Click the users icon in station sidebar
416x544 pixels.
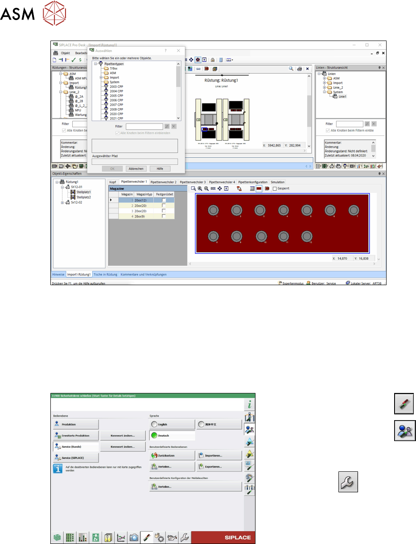click(x=249, y=430)
